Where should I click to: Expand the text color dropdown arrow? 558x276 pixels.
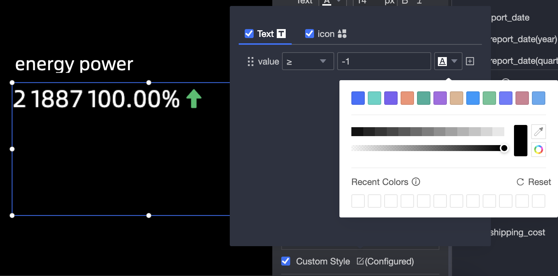point(454,62)
